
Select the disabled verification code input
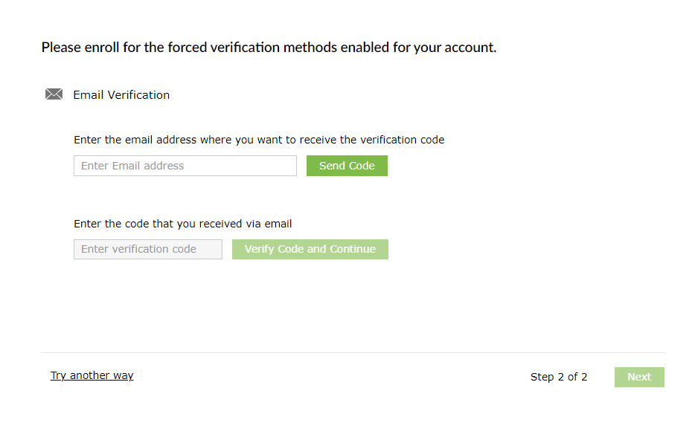148,249
